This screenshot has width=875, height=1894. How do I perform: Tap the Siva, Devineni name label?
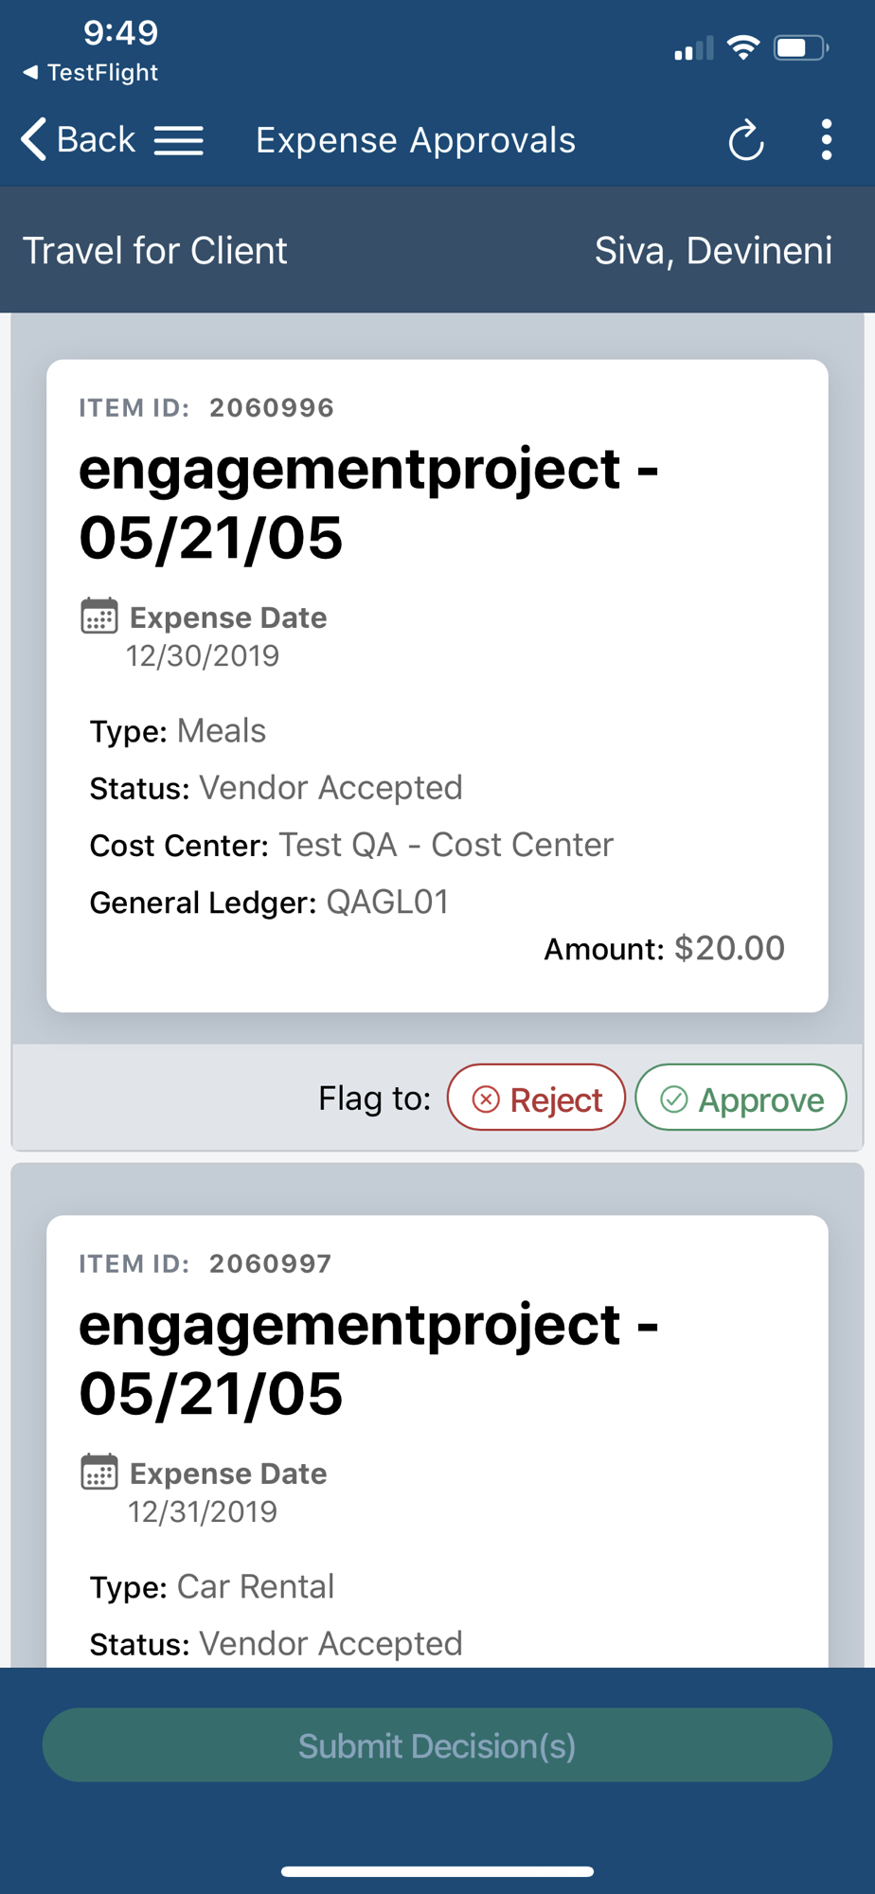click(713, 251)
